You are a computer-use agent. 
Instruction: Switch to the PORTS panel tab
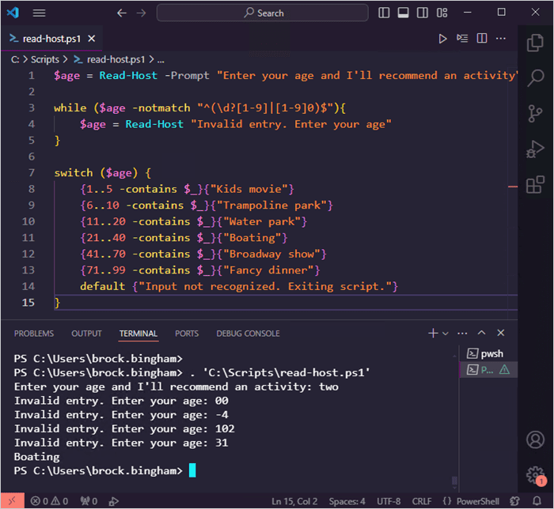pos(187,334)
